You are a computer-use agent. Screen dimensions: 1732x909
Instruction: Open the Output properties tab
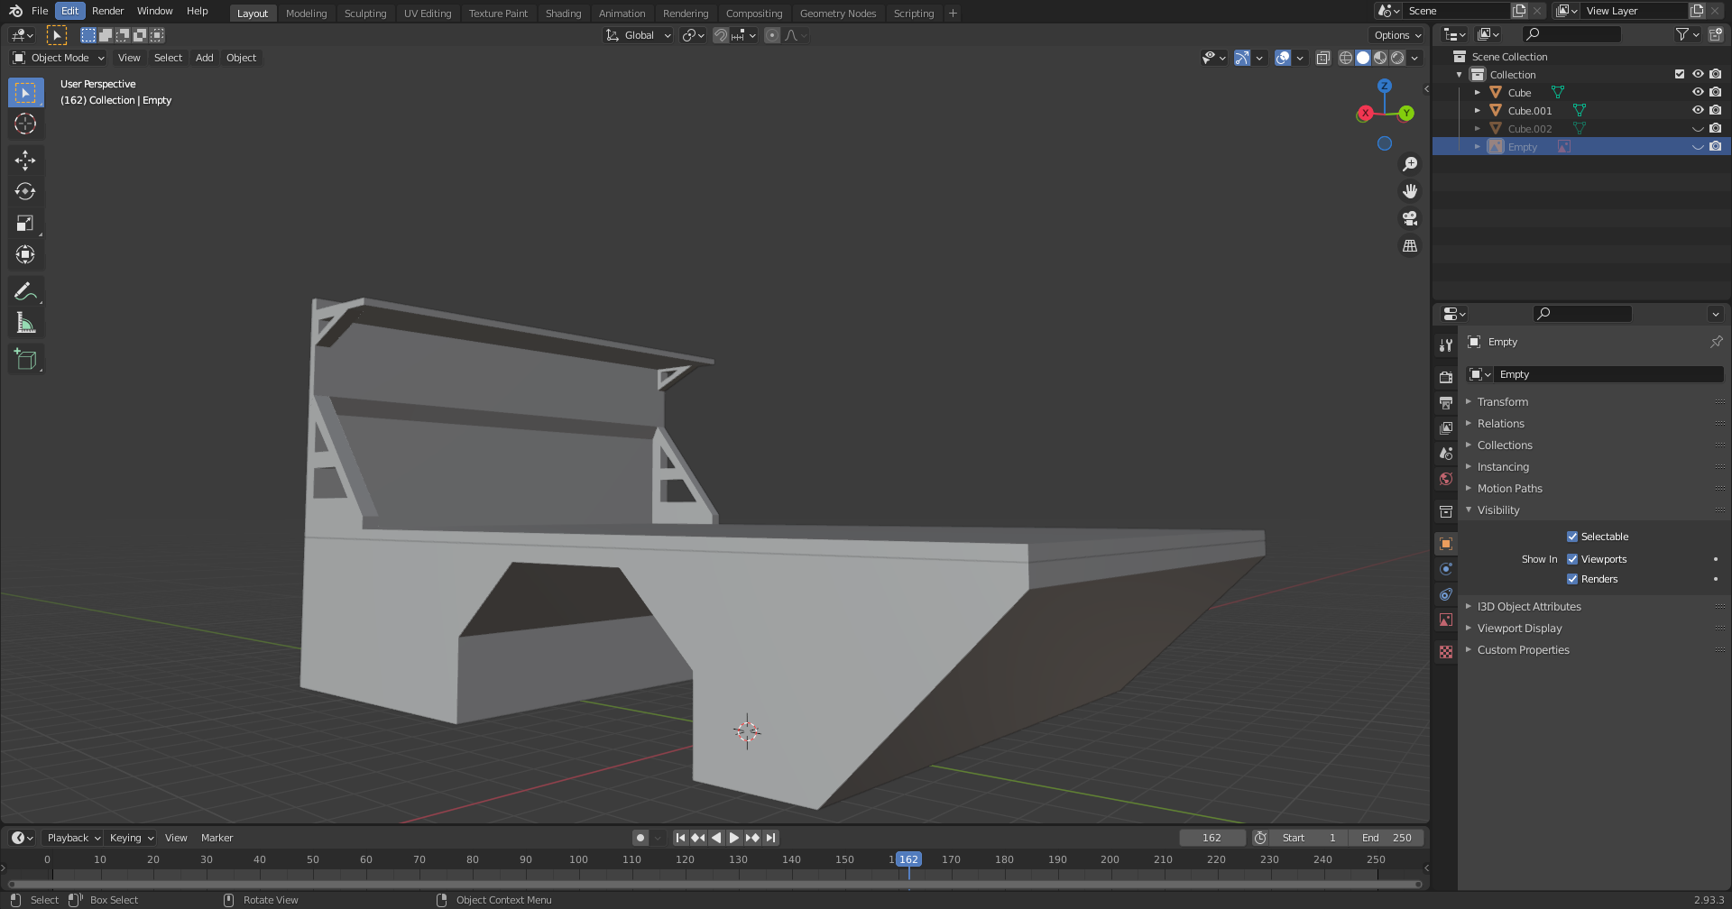[1446, 402]
